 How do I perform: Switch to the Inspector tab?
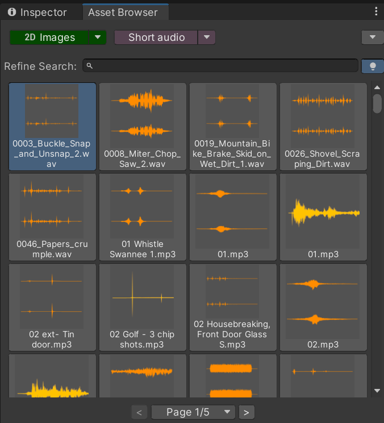click(37, 12)
